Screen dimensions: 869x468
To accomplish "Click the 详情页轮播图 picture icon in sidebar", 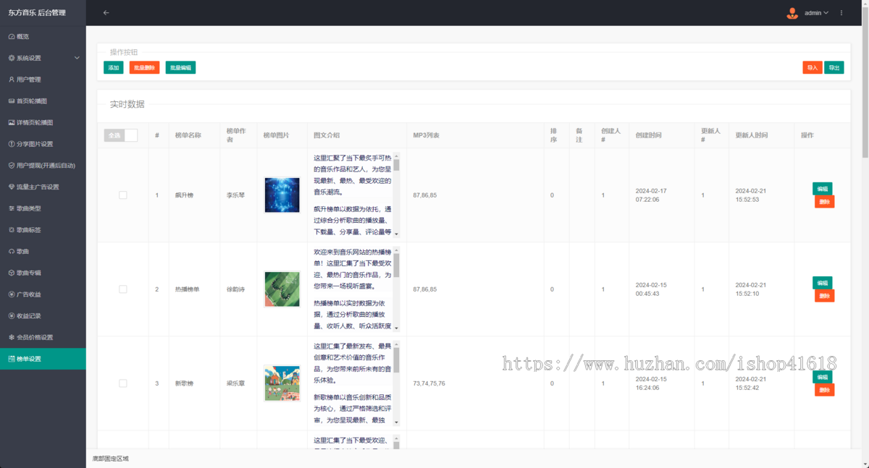I will click(x=12, y=122).
